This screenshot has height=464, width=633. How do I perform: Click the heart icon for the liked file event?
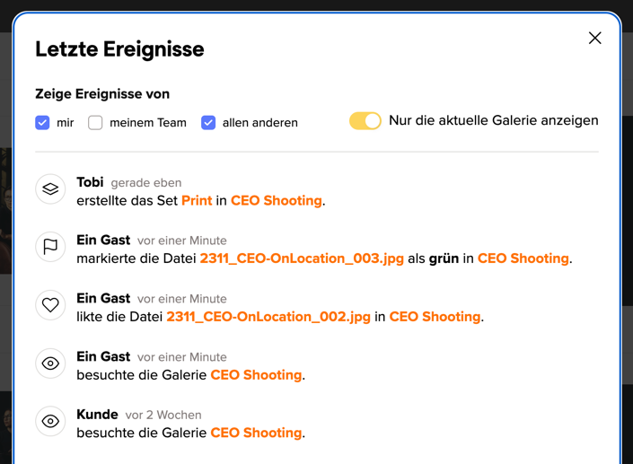coord(50,305)
